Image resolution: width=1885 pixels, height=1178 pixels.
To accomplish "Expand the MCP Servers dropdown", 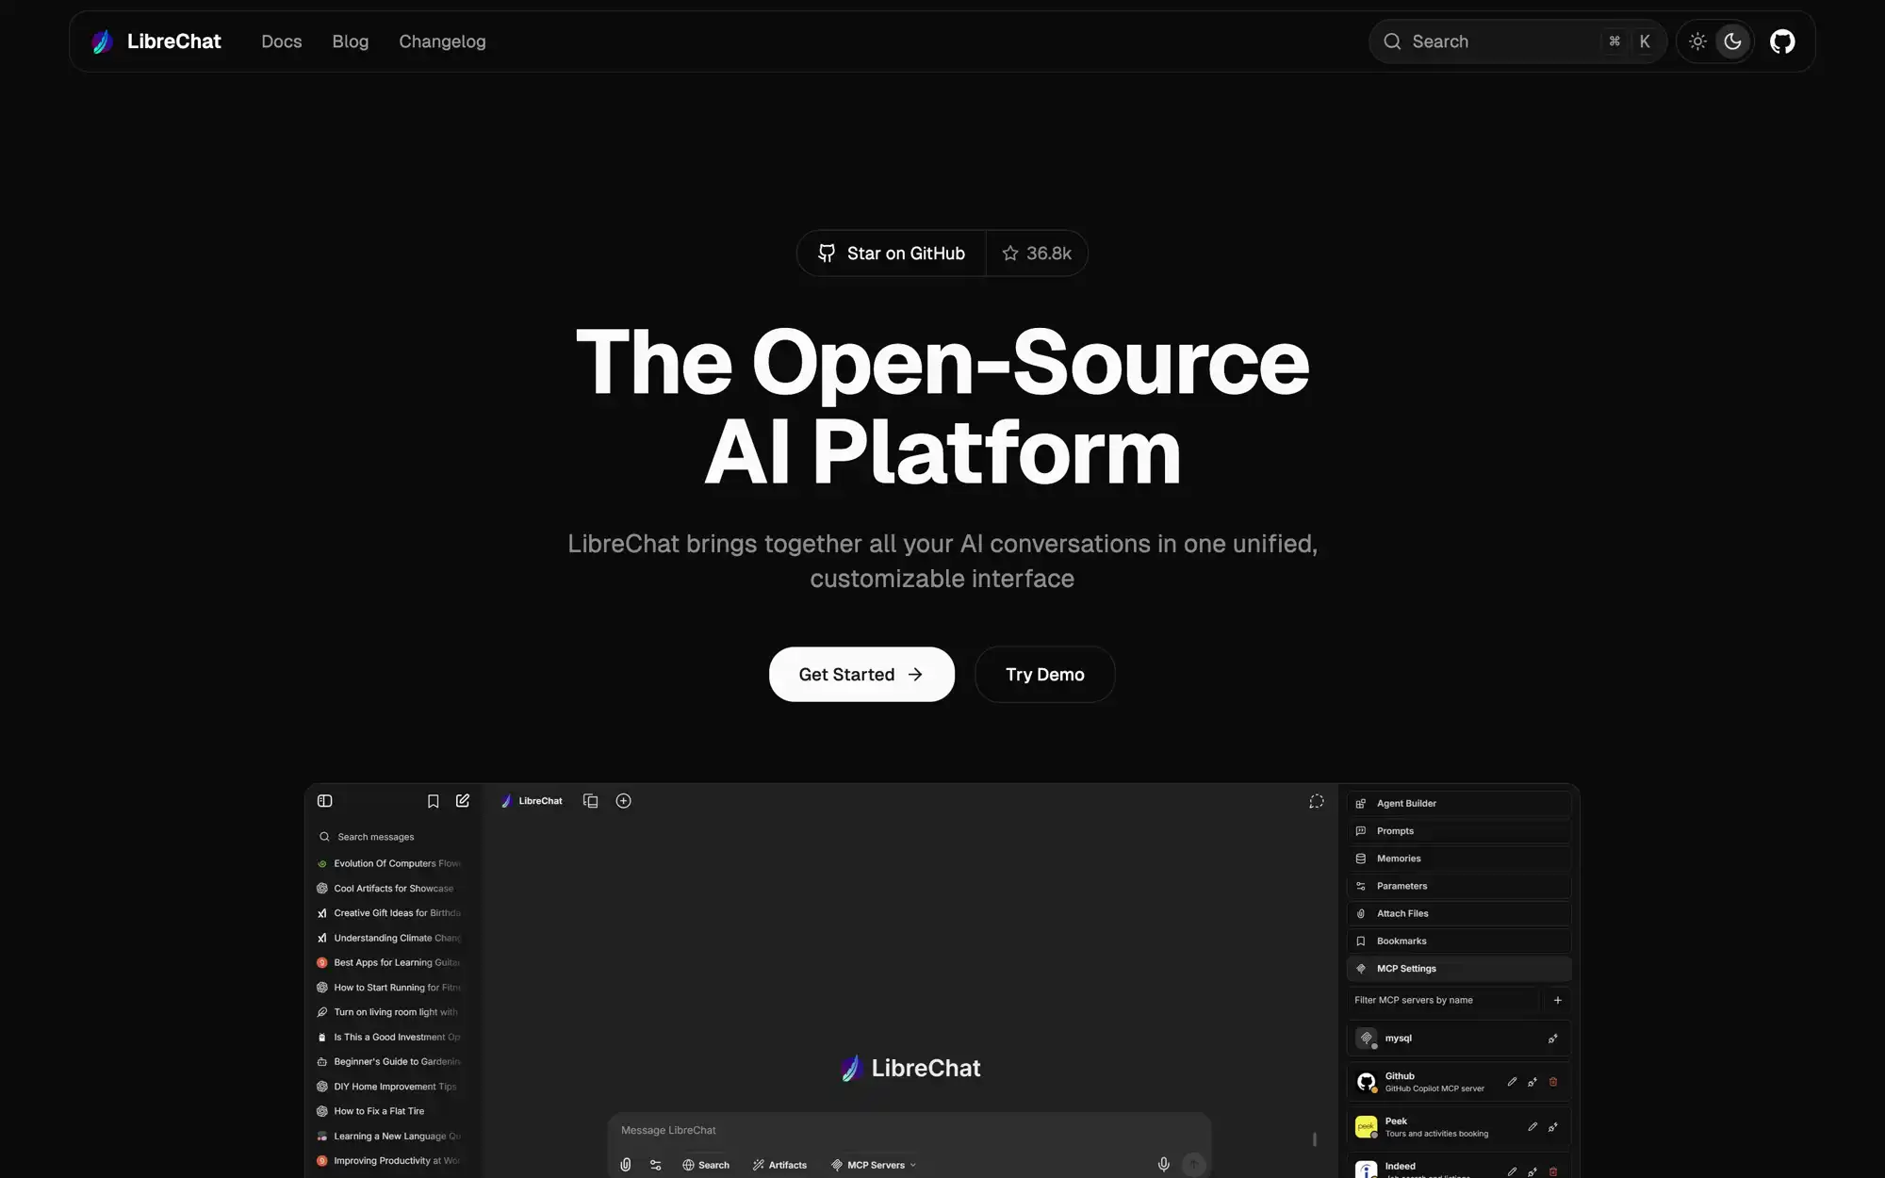I will pyautogui.click(x=874, y=1165).
